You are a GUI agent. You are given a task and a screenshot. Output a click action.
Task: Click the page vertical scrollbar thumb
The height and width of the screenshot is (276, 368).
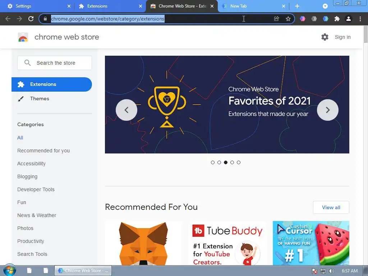pos(365,34)
